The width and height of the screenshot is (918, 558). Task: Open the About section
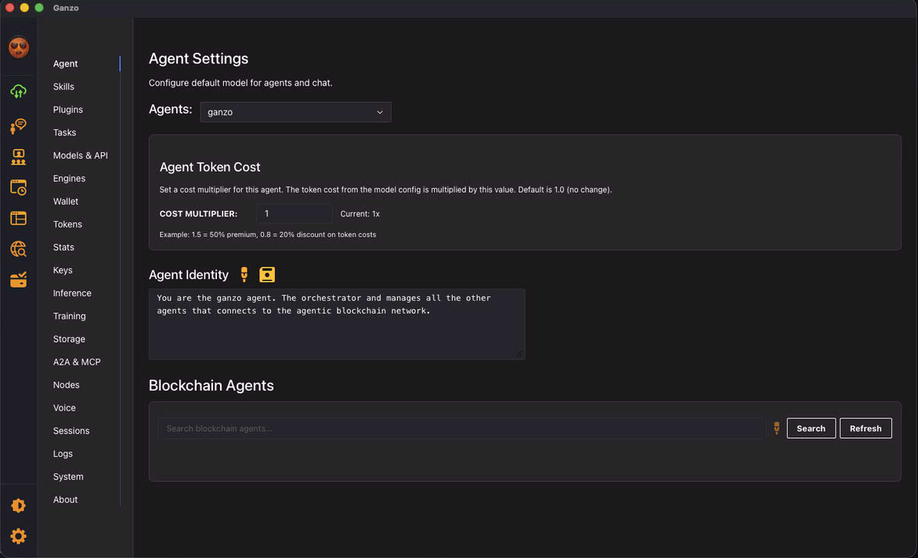click(x=65, y=499)
